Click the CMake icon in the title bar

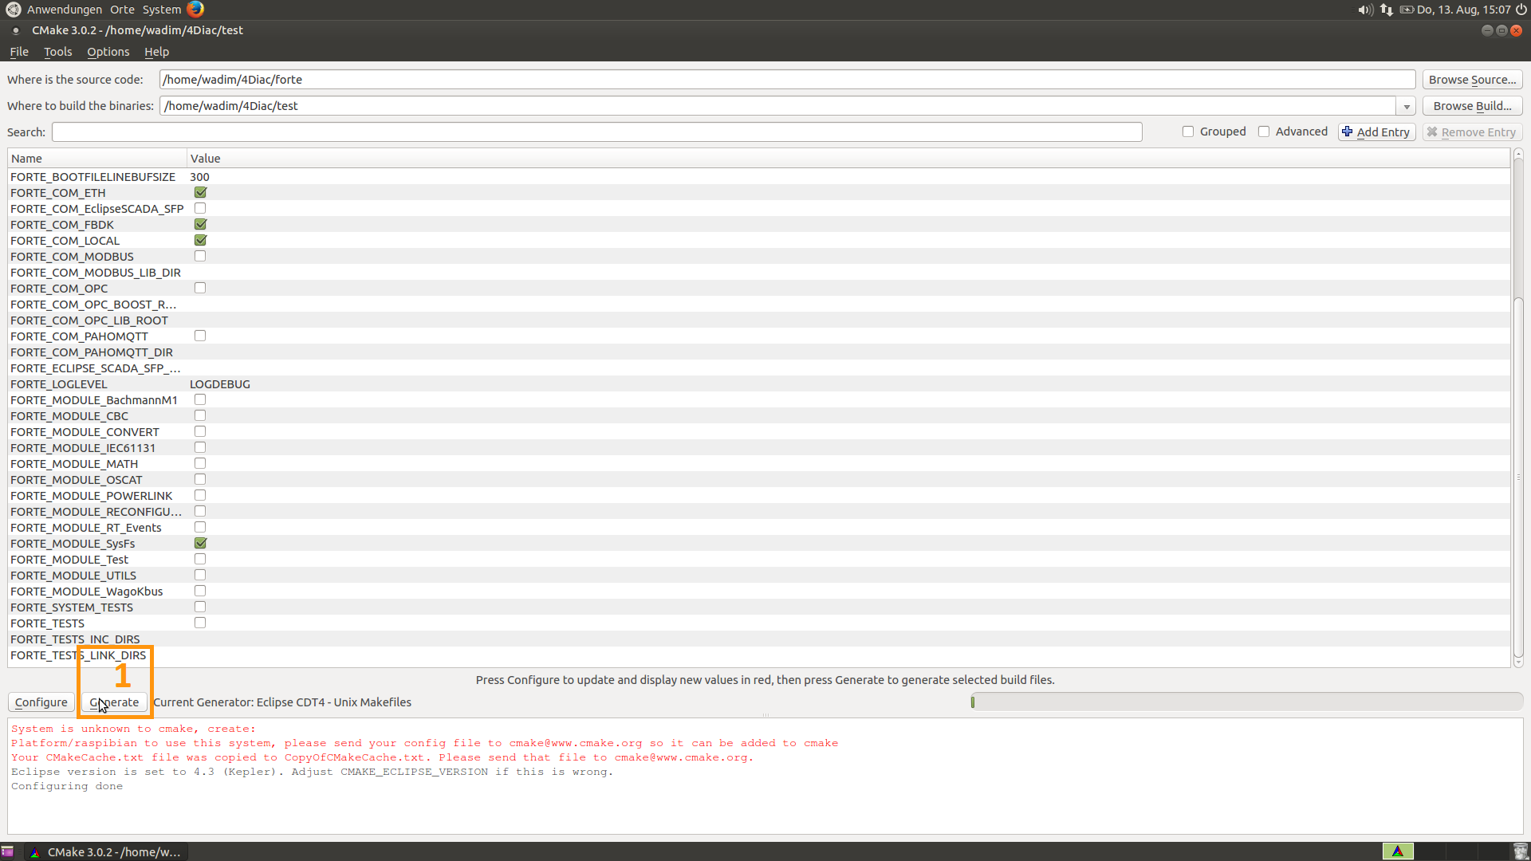point(15,30)
